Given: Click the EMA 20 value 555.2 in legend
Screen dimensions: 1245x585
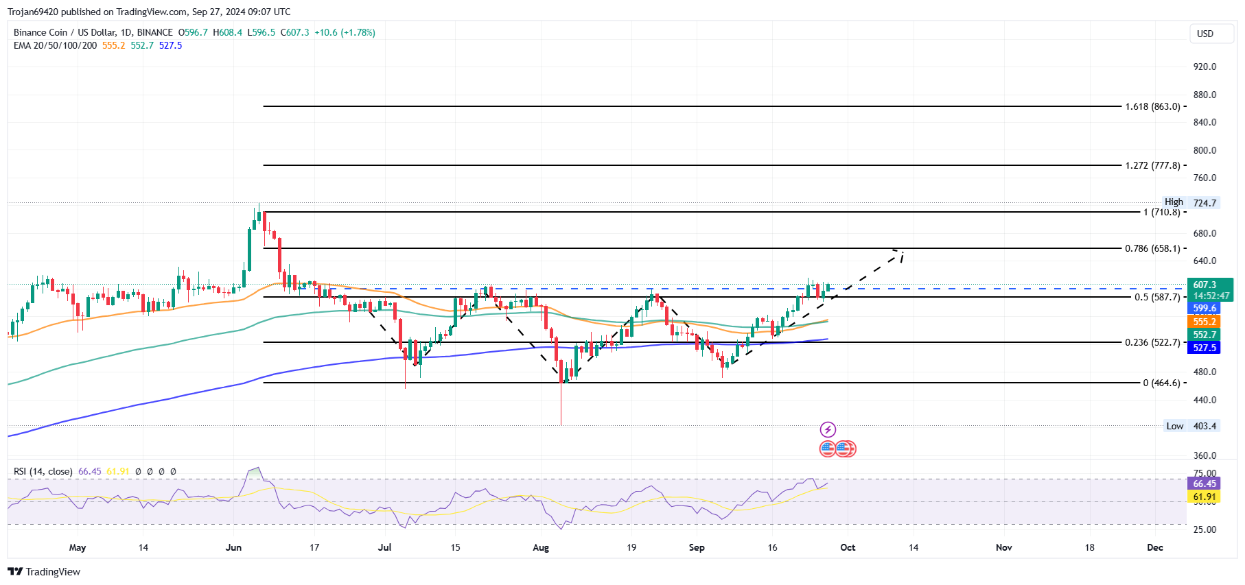Looking at the screenshot, I should click(x=114, y=45).
